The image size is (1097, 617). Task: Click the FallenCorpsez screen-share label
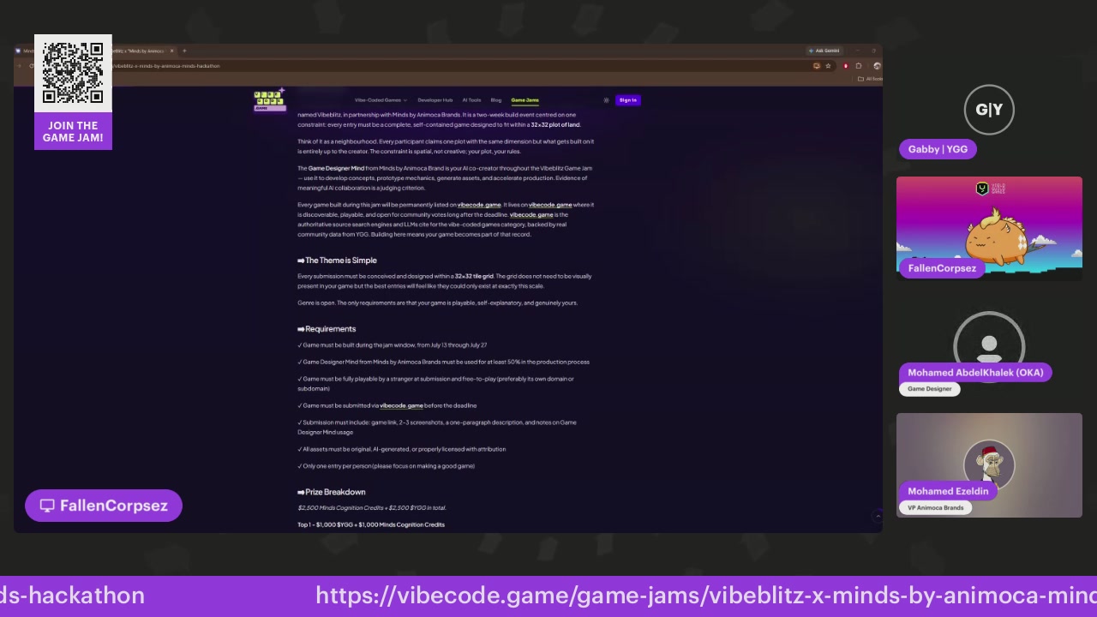pos(104,506)
